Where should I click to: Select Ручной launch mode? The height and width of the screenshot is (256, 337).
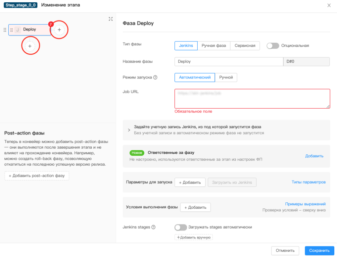pos(226,77)
